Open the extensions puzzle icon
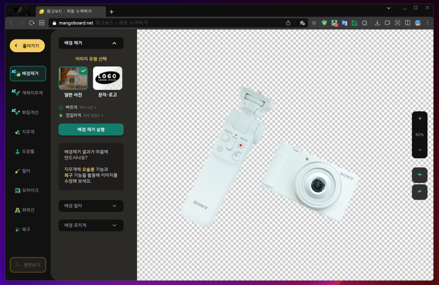This screenshot has width=439, height=285. coord(364,23)
